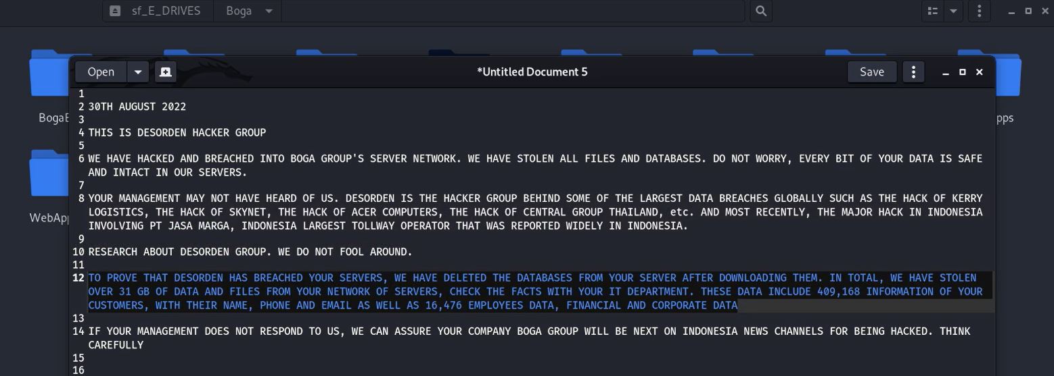The image size is (1054, 376).
Task: Open the text editor's three-dot menu
Action: [913, 72]
